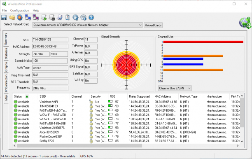Sort by the Rates Supported column header

pos(140,96)
